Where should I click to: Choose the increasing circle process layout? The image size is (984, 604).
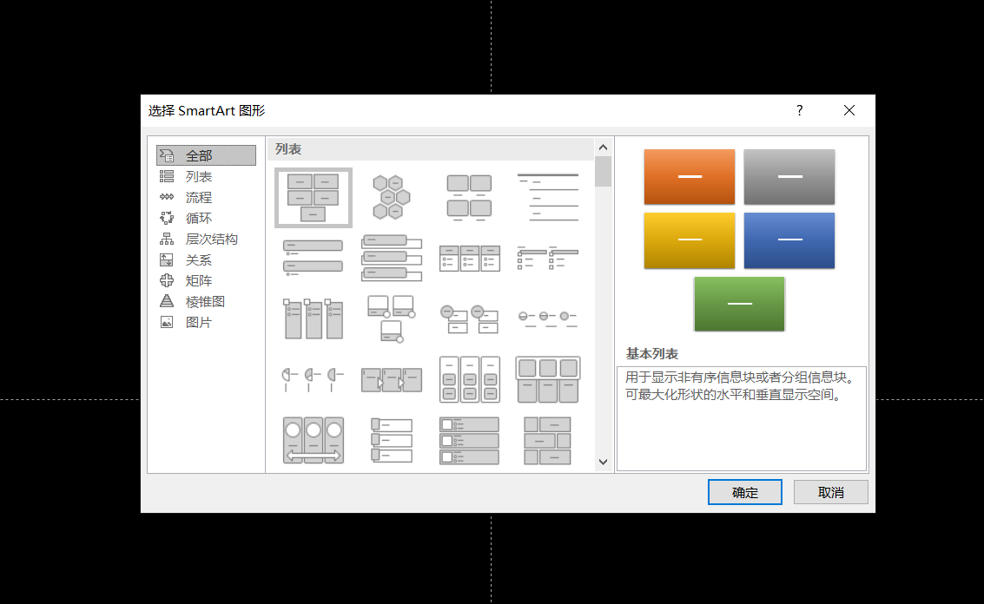[548, 318]
